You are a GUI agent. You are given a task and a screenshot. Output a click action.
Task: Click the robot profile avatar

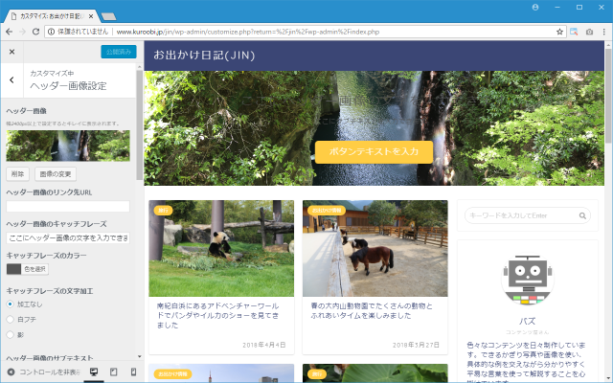click(528, 280)
